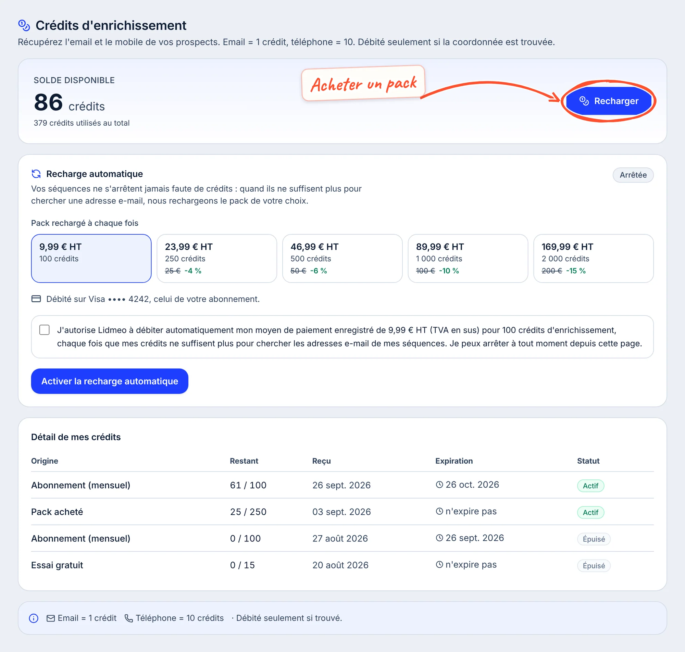685x652 pixels.
Task: Click the 20 août 2026 received date
Action: [340, 565]
